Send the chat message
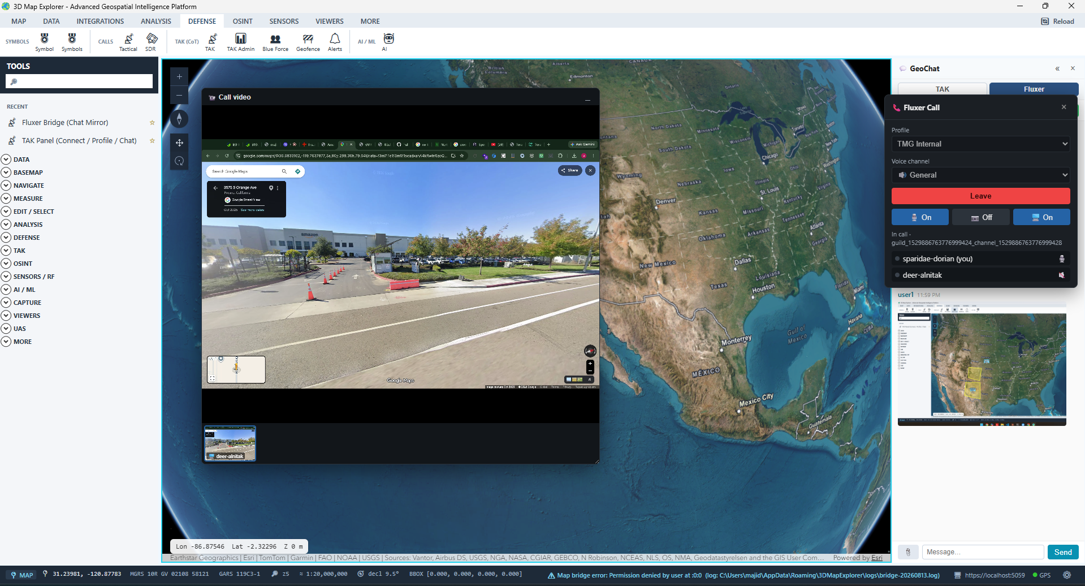 [x=1063, y=552]
